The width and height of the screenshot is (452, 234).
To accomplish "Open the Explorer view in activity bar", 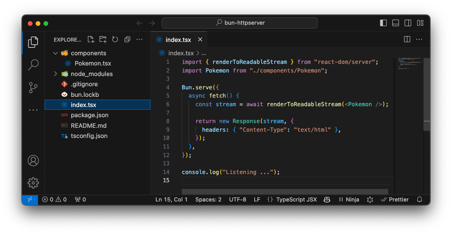I will pos(33,42).
